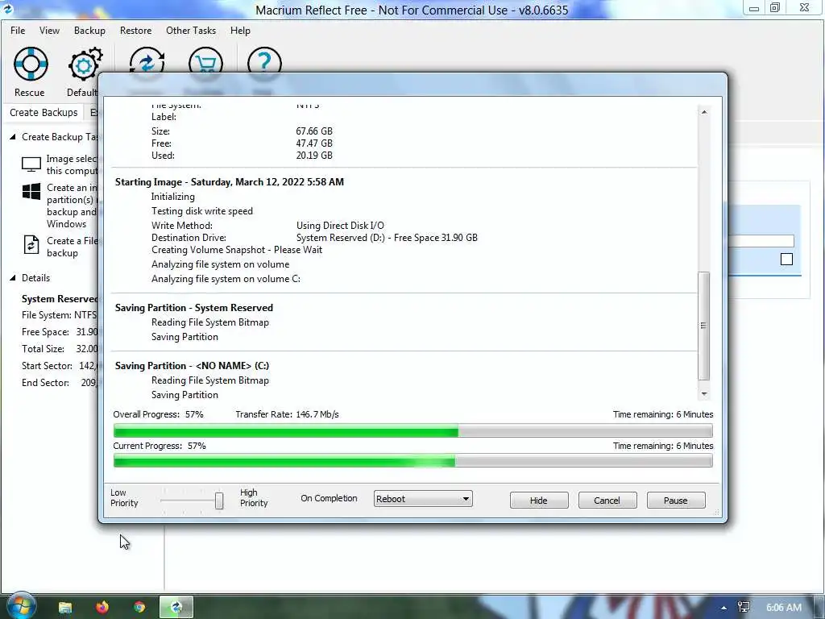Click 'Saving Partition - System Reserved' heading
This screenshot has height=619, width=825.
click(x=194, y=308)
